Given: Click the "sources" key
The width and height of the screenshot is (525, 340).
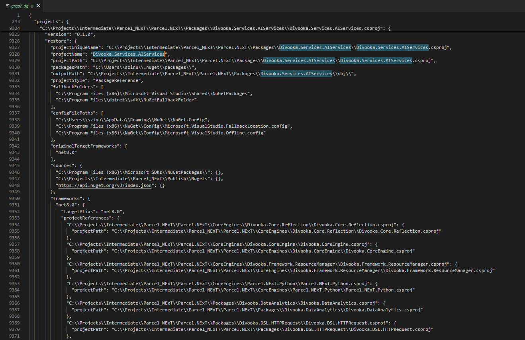Looking at the screenshot, I should 62,165.
